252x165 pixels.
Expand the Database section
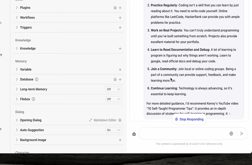17,79
